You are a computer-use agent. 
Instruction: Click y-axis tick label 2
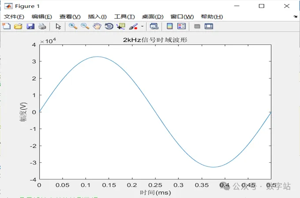tap(34, 78)
